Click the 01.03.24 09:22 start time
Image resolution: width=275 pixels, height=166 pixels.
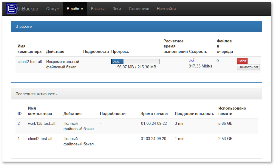pos(154,123)
